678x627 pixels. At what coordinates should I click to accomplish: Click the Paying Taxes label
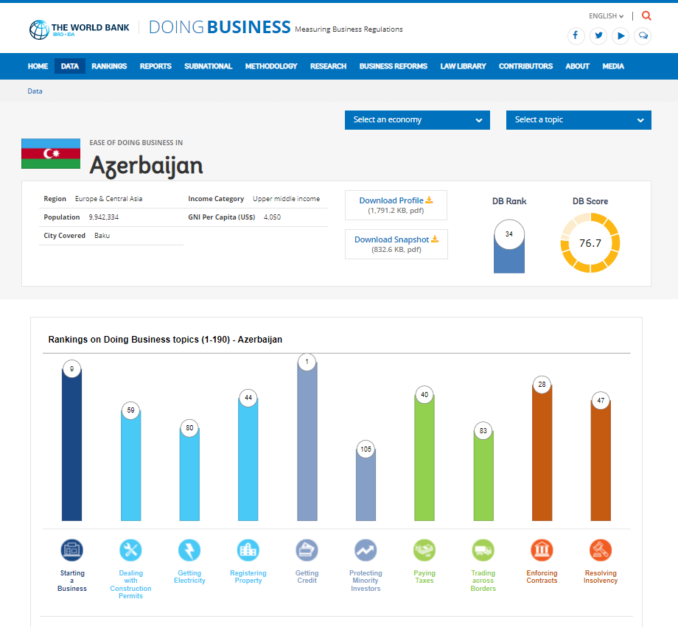[x=424, y=577]
